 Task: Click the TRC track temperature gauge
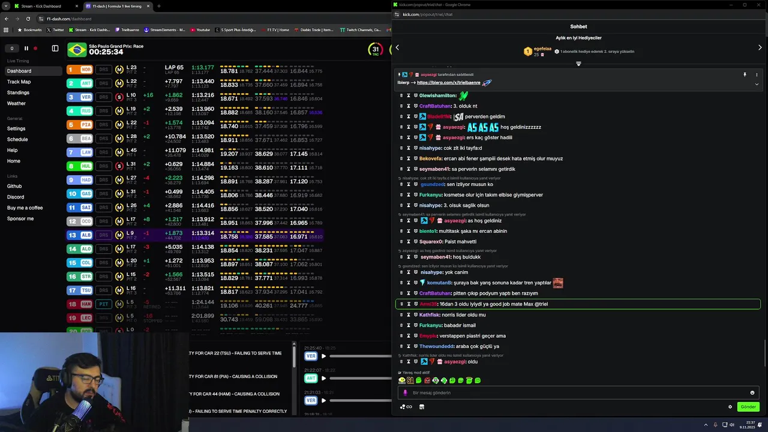[x=376, y=50]
